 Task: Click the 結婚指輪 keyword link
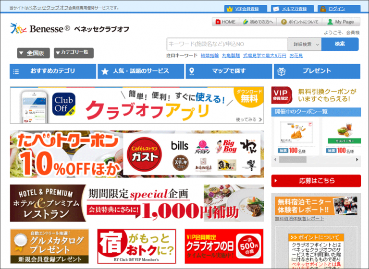coord(209,56)
